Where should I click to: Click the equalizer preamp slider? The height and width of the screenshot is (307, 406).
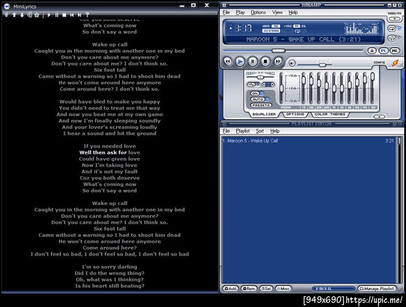click(x=281, y=88)
